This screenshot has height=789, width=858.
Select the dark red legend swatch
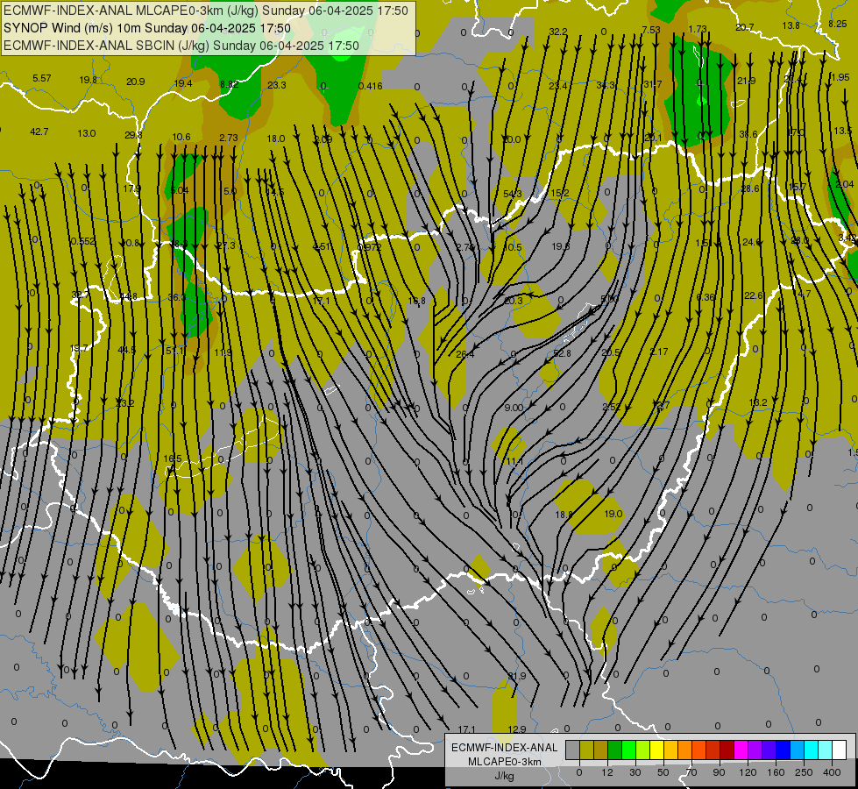pyautogui.click(x=727, y=750)
